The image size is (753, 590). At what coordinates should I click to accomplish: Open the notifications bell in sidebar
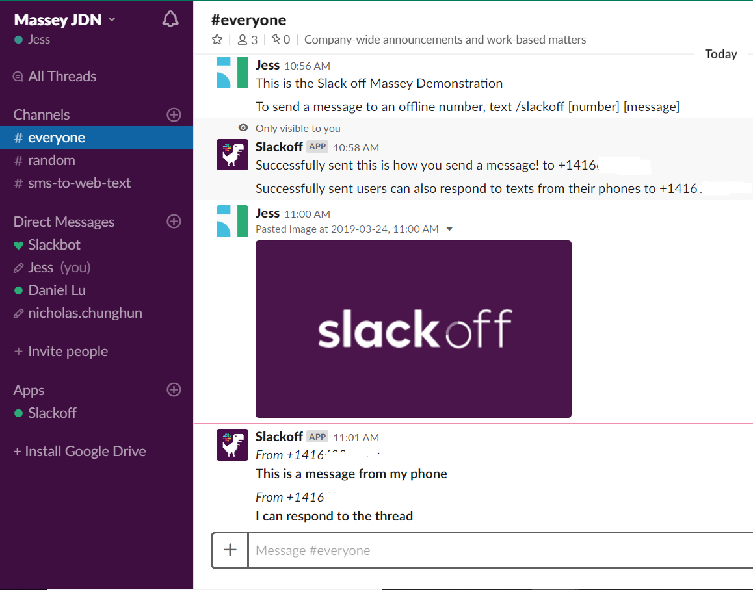coord(170,19)
